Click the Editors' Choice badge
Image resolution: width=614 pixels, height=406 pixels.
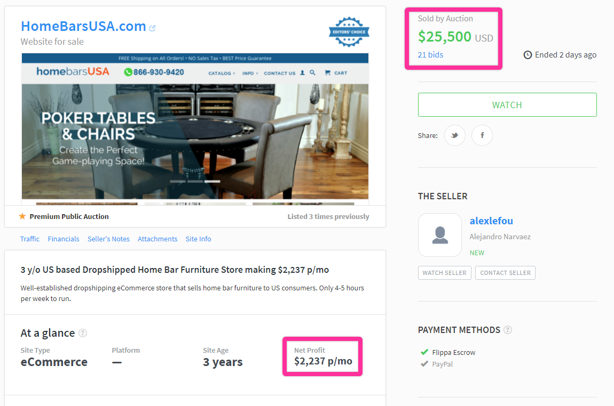point(349,32)
